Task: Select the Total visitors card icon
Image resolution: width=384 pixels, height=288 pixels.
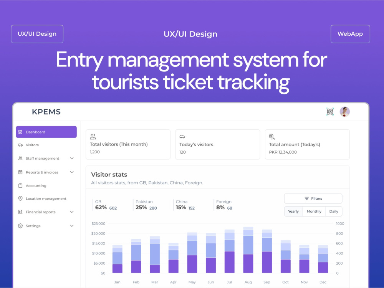Action: pyautogui.click(x=93, y=136)
